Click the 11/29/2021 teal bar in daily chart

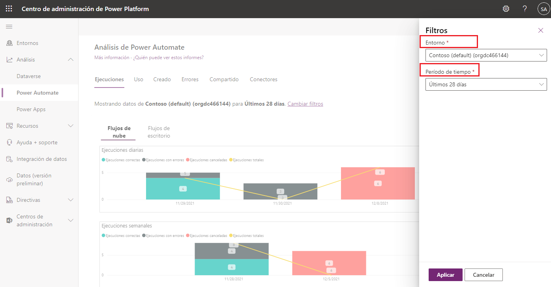183,188
